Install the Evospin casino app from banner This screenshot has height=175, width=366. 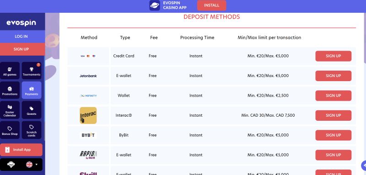211,5
